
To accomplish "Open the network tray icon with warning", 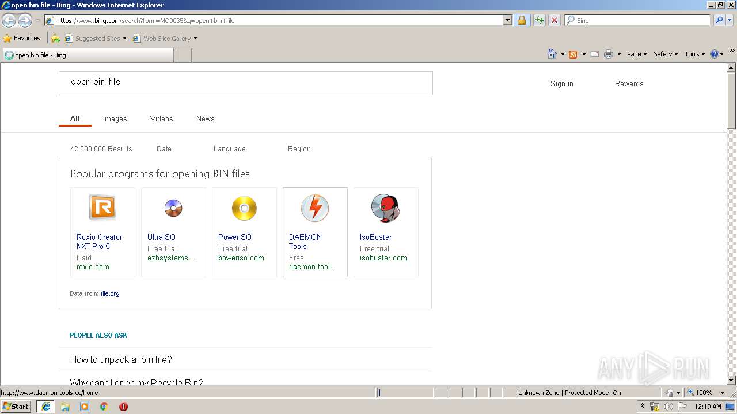I will pos(655,407).
